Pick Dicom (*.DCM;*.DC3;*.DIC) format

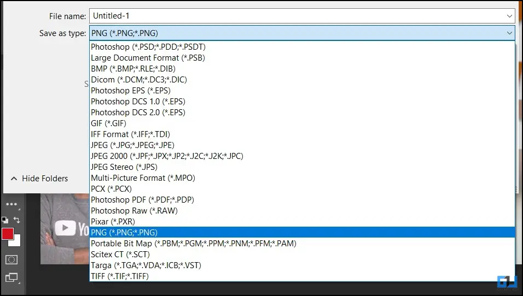[302, 80]
